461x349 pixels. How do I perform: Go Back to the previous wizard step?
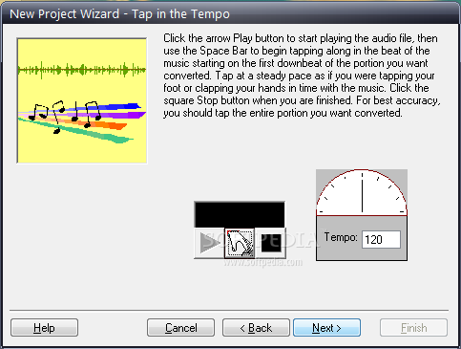256,328
